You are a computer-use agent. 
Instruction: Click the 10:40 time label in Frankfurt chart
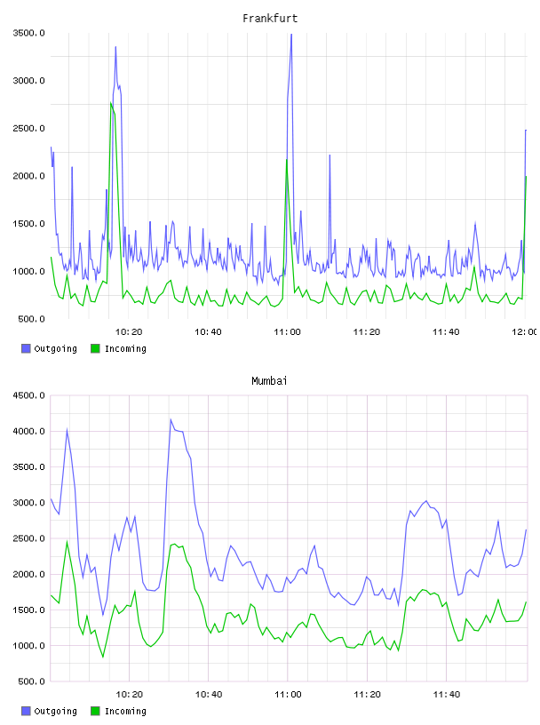(208, 332)
